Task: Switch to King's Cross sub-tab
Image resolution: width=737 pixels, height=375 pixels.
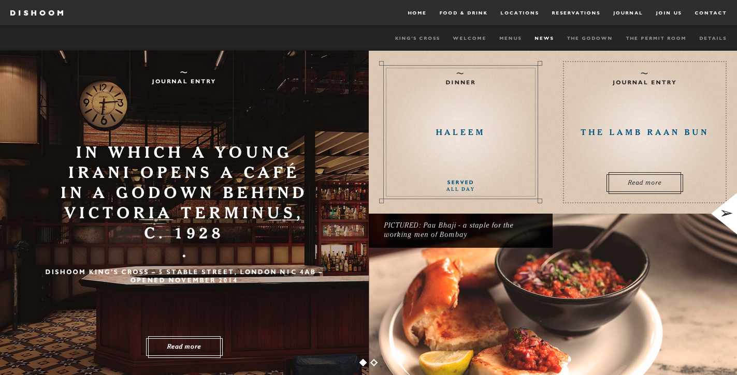Action: [x=417, y=38]
